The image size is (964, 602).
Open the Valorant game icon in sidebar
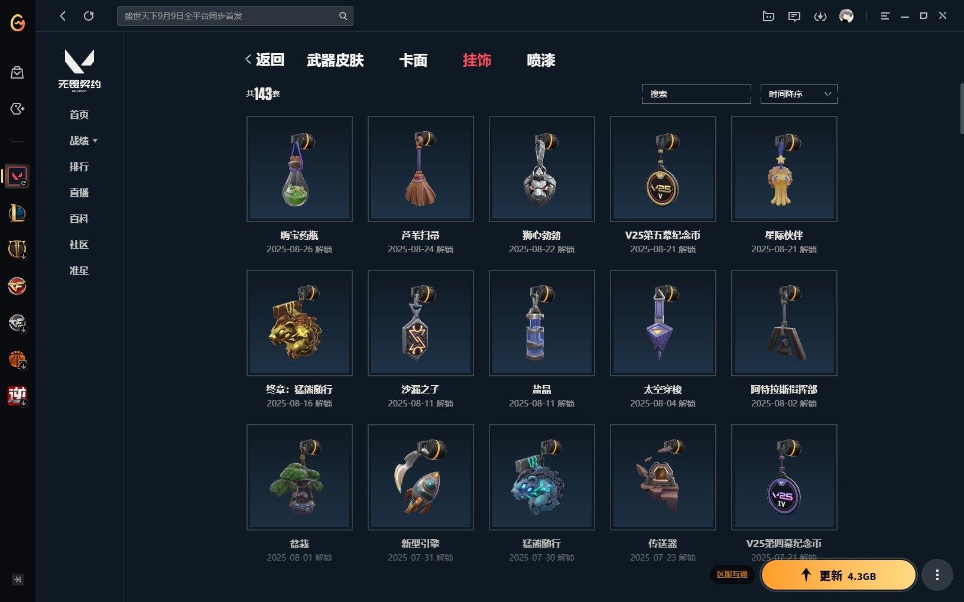[x=17, y=176]
